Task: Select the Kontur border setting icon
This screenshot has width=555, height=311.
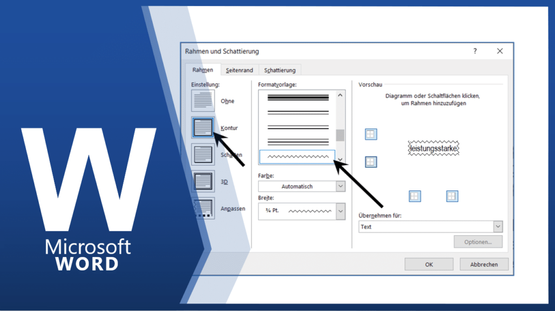Action: tap(203, 128)
